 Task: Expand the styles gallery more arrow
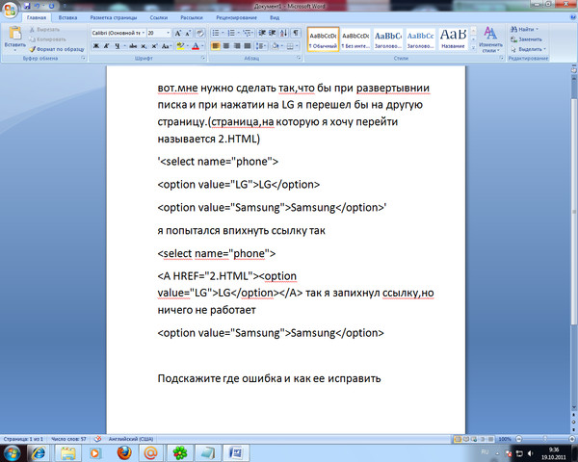tap(473, 48)
